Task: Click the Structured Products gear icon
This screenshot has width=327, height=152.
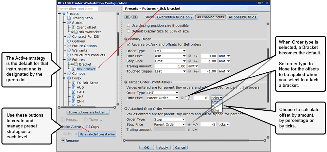Action: [x=69, y=55]
